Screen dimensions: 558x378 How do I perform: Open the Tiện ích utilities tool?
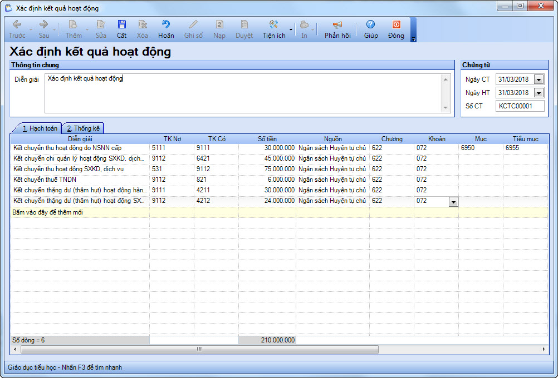tap(274, 29)
